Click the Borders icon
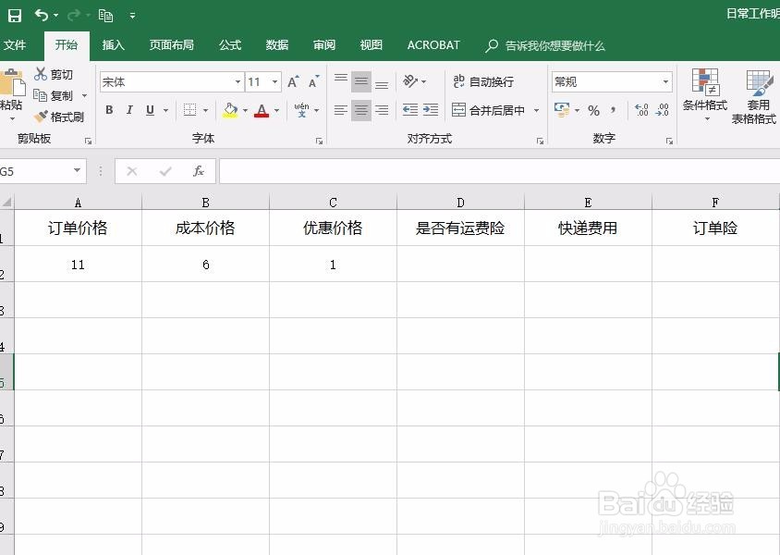Screen dimensions: 780x555 189,110
